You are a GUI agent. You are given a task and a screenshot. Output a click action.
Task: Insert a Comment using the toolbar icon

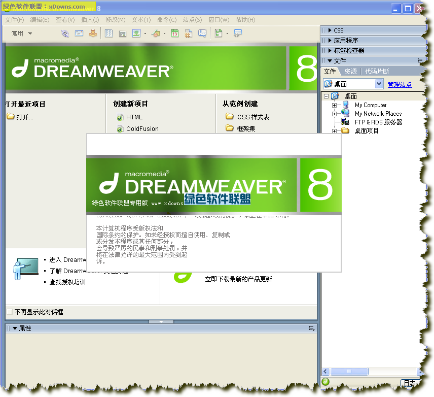(202, 34)
